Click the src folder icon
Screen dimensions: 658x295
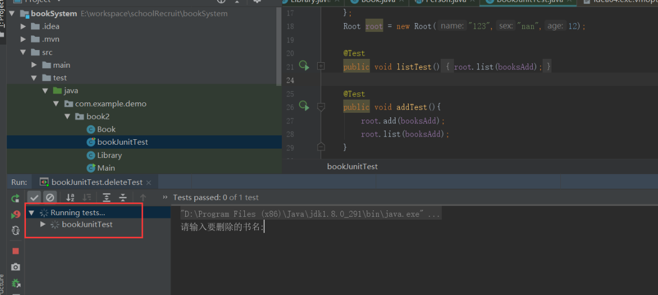(35, 52)
